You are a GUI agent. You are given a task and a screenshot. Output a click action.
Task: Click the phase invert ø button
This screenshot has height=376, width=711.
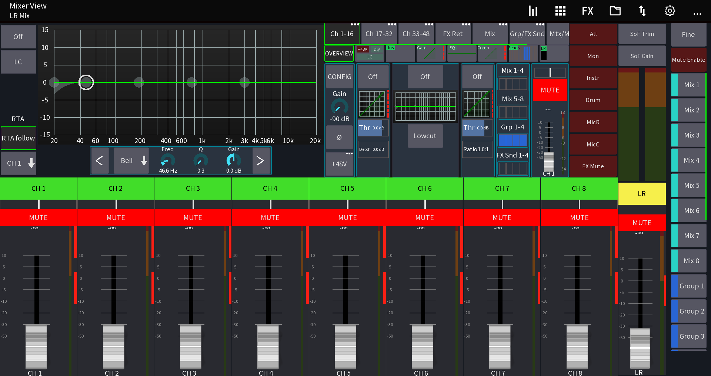click(x=339, y=137)
